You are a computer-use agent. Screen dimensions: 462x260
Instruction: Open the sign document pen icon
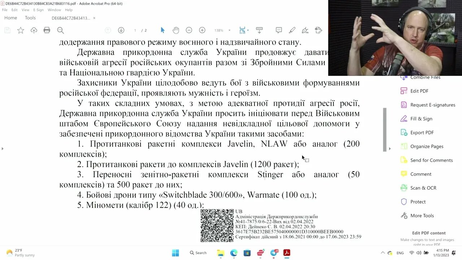click(305, 30)
